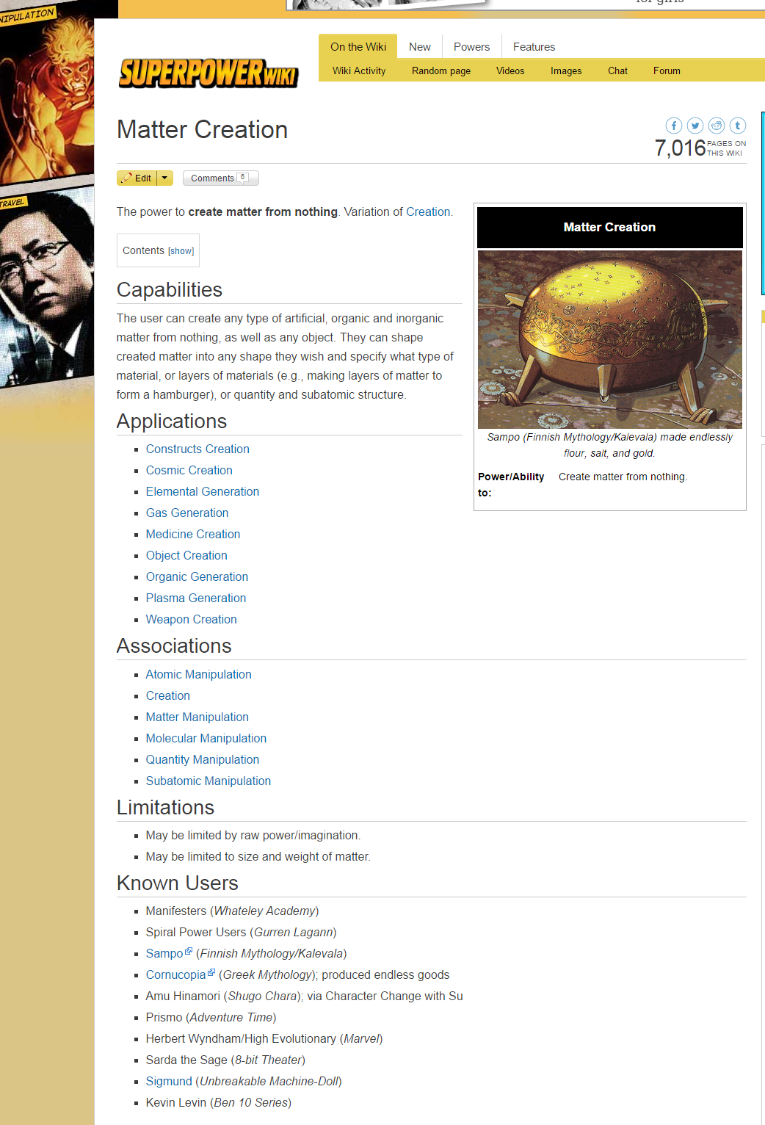
Task: Open the Organic Generation link
Action: [x=197, y=576]
